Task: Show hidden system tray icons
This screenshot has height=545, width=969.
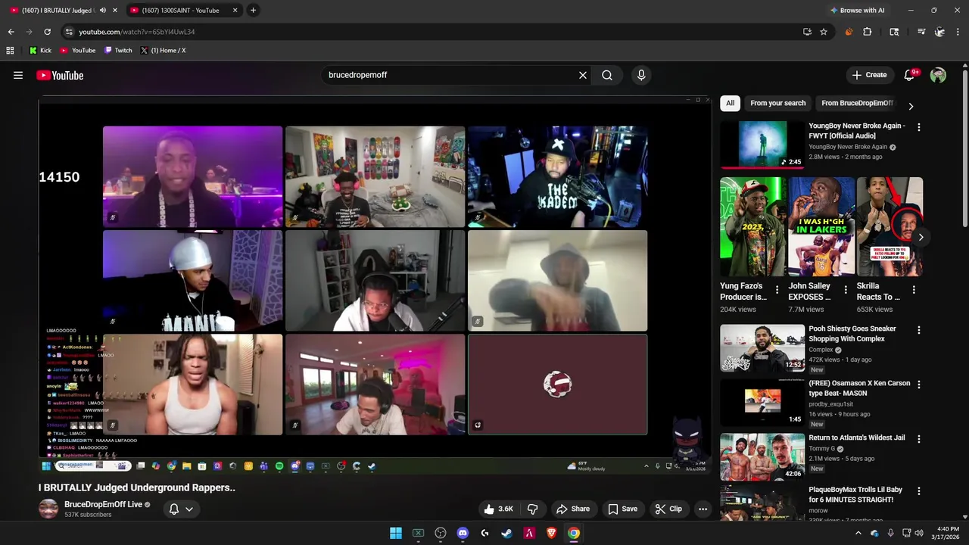Action: coord(858,533)
